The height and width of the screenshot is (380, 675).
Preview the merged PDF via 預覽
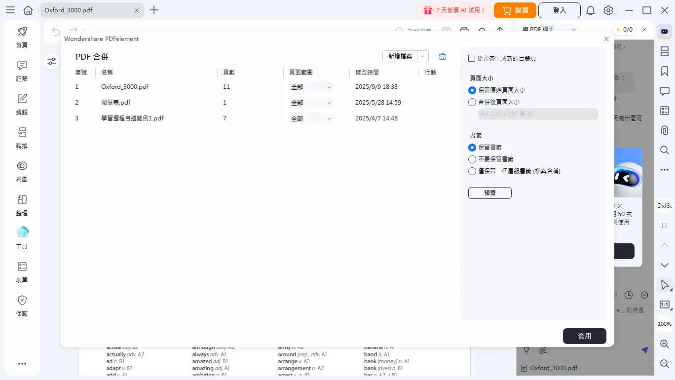[489, 193]
